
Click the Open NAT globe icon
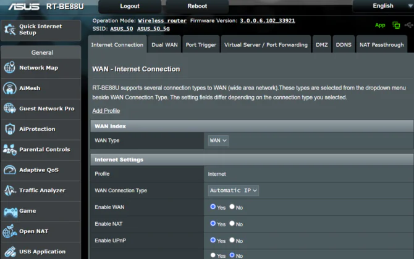point(10,231)
